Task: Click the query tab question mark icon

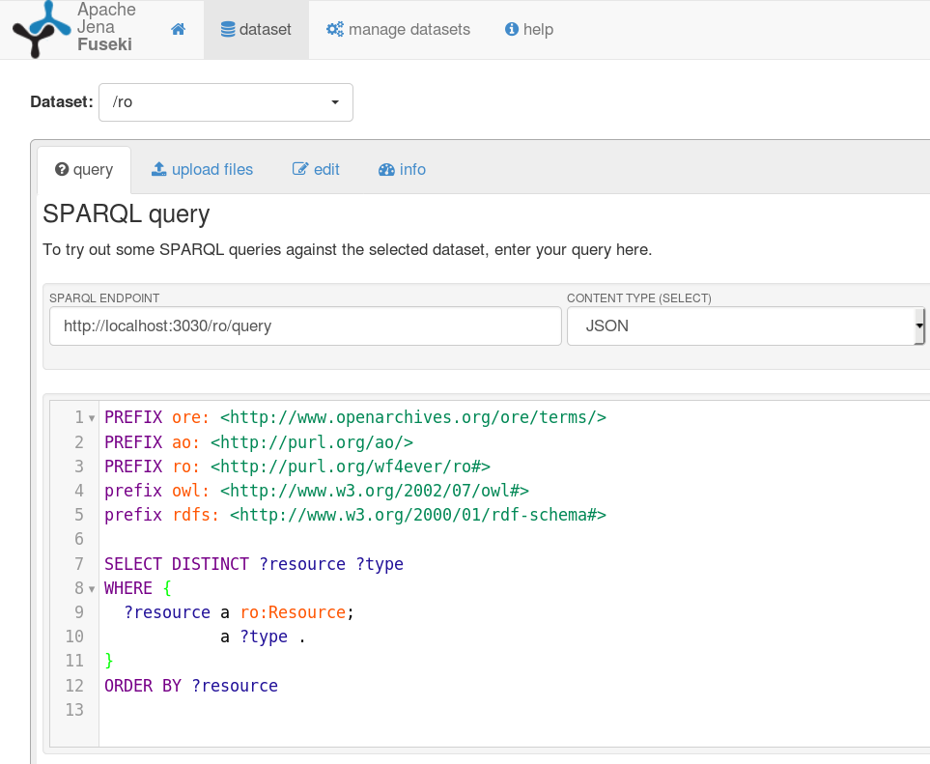Action: coord(62,170)
